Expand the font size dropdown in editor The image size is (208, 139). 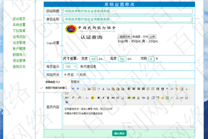click(x=80, y=98)
